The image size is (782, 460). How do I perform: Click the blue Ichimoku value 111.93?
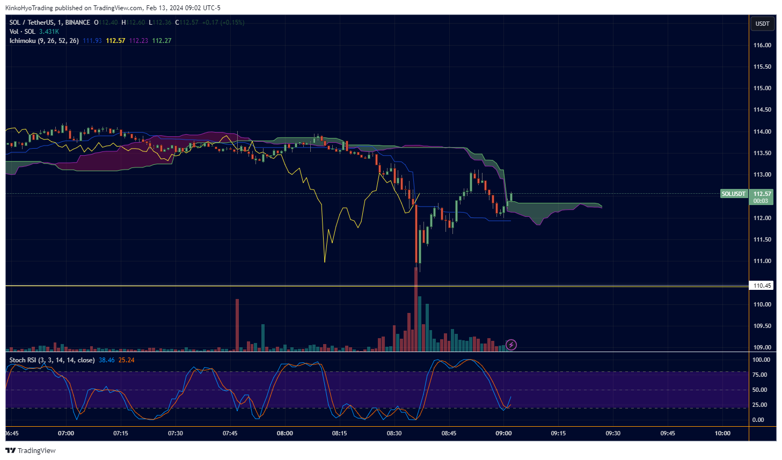pyautogui.click(x=92, y=41)
